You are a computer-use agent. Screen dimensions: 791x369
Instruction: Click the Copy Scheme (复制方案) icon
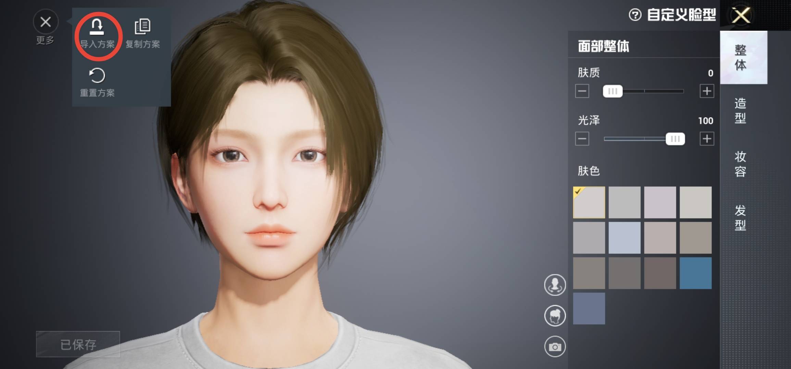click(x=142, y=27)
